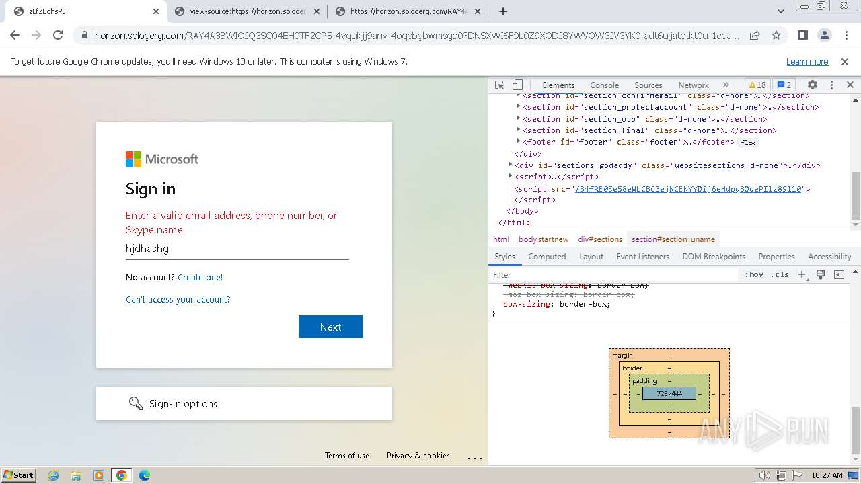Open the Properties tab
The width and height of the screenshot is (861, 484).
tap(776, 257)
